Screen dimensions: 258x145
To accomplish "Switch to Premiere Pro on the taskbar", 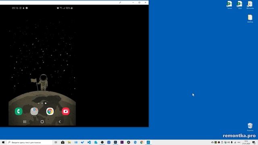I will (x=122, y=142).
